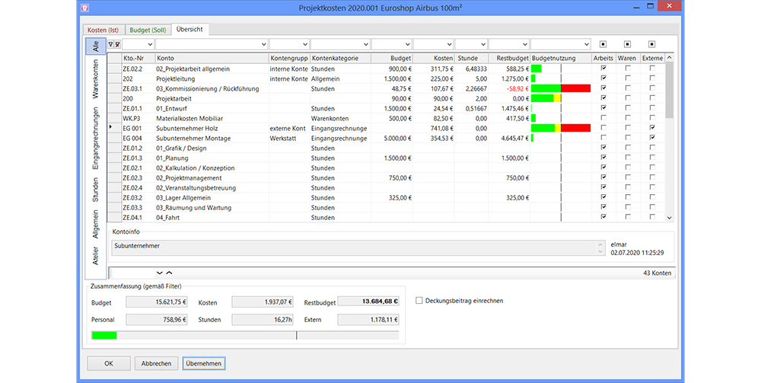The width and height of the screenshot is (761, 383).
Task: Uncheck Arbeits checkbox for 02_Projektarbeit allgemein row
Action: coord(603,69)
